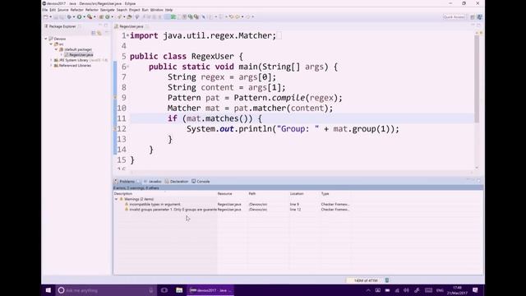Click the warning marker on line 12

(115, 129)
